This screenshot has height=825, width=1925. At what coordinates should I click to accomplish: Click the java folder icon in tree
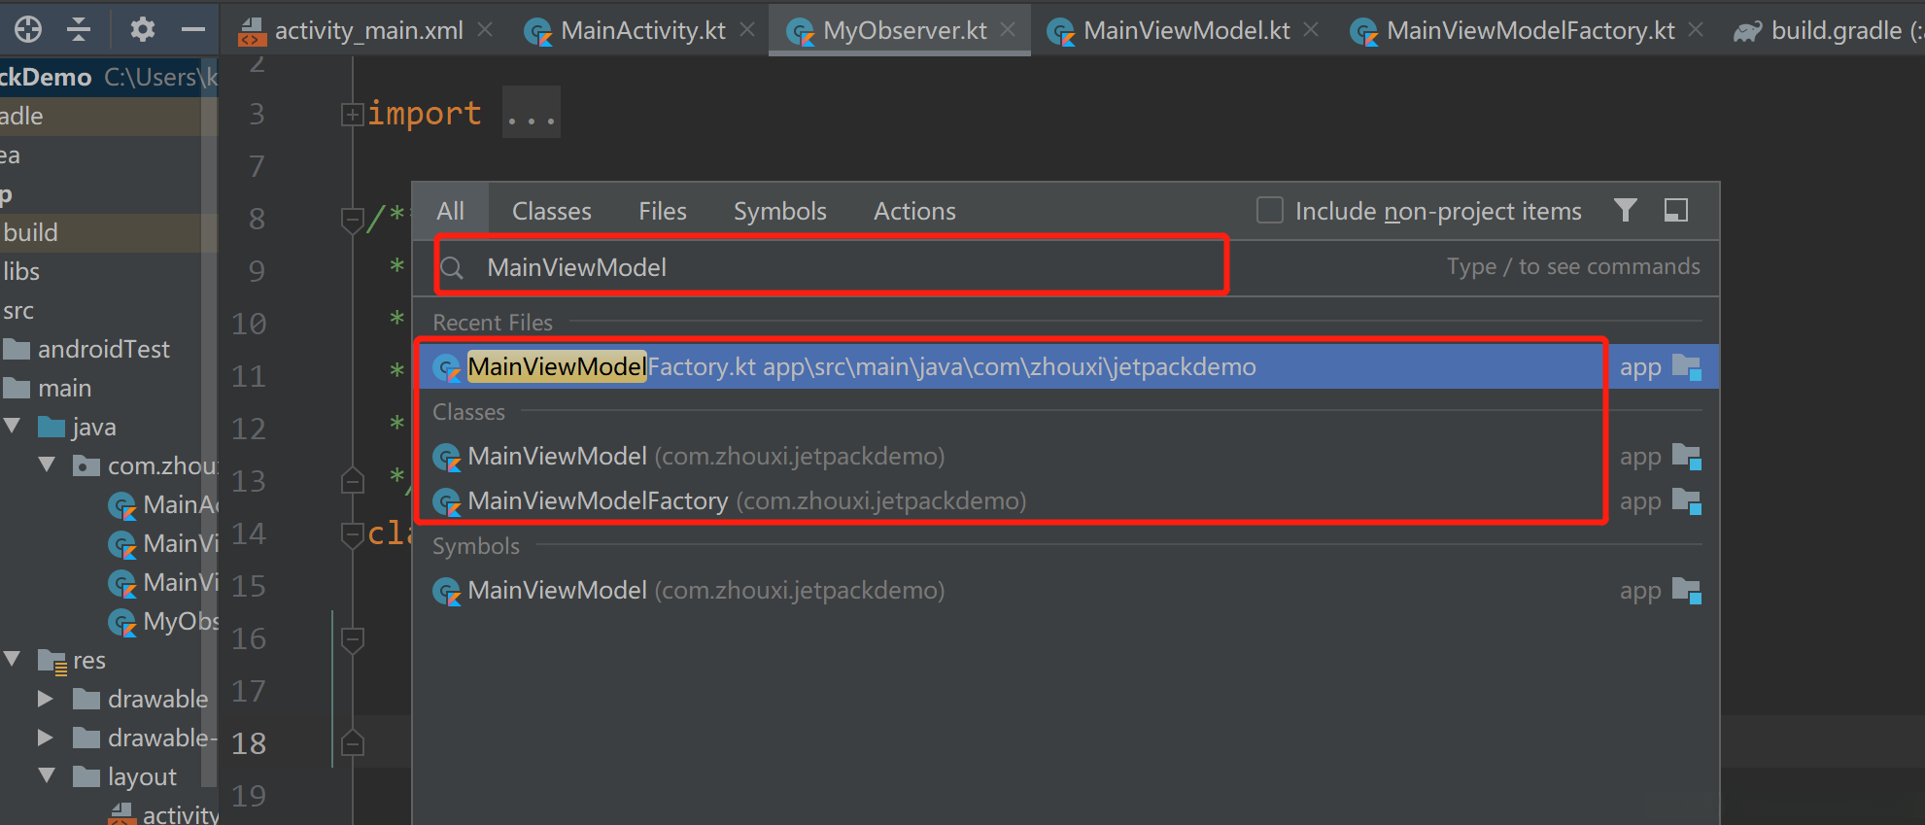pyautogui.click(x=52, y=427)
